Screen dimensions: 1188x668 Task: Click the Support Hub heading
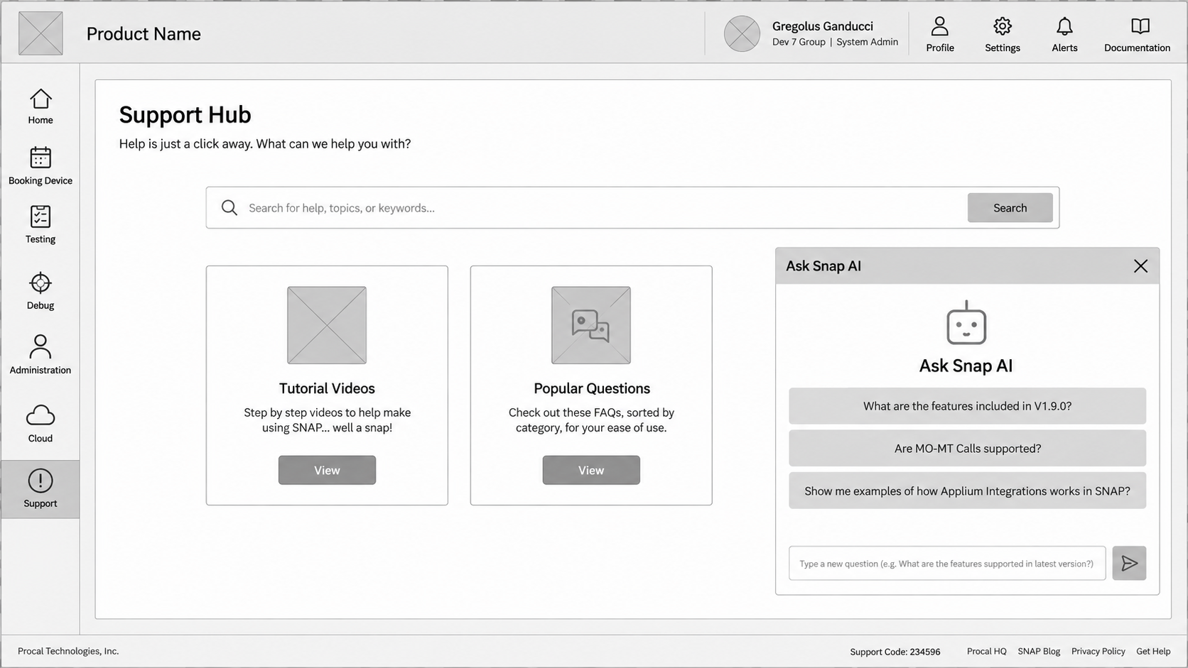click(185, 114)
